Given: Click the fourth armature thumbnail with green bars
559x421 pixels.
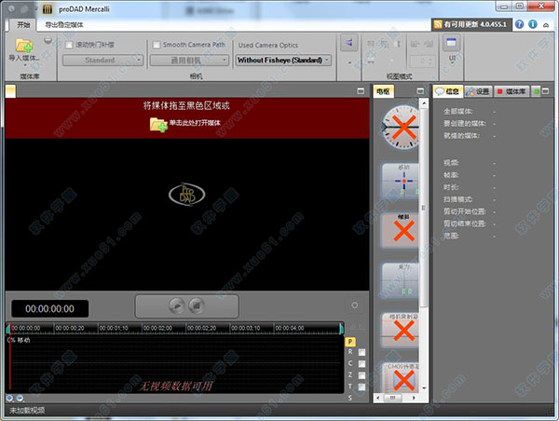Looking at the screenshot, I should click(x=400, y=280).
